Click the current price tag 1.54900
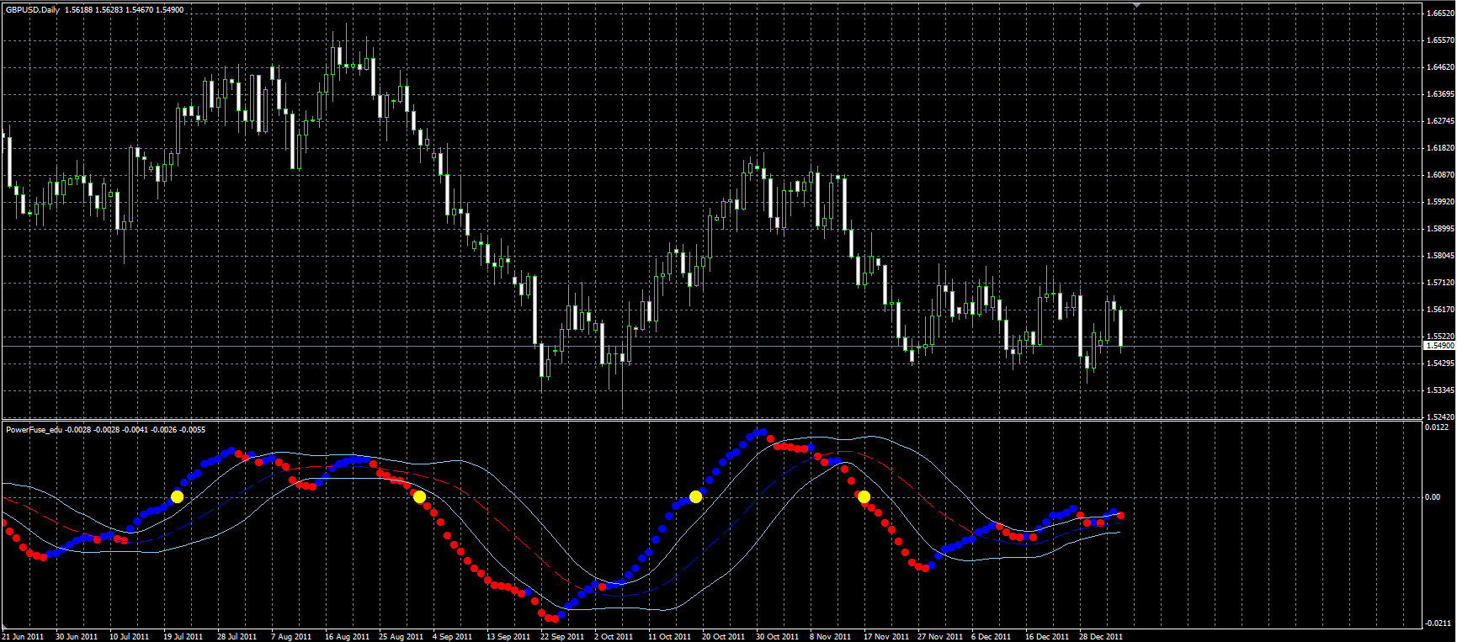1457x642 pixels. point(1439,346)
